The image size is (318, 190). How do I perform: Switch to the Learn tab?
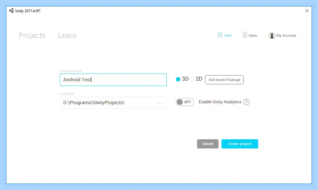pos(67,35)
